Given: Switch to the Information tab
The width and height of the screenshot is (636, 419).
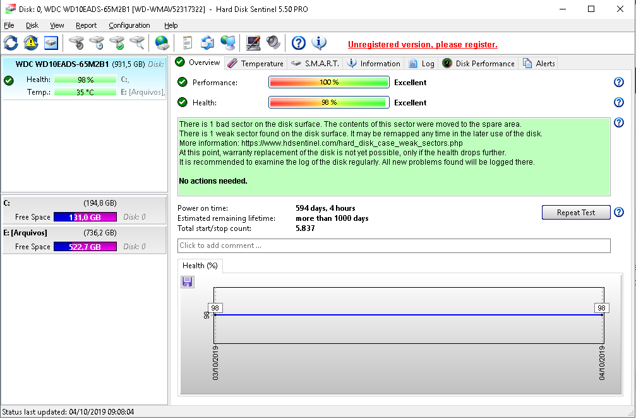Looking at the screenshot, I should coord(374,64).
